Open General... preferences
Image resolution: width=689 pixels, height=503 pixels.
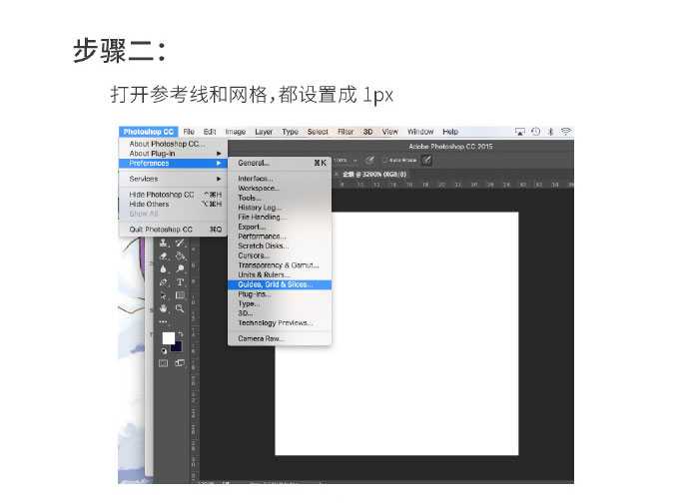[280, 163]
